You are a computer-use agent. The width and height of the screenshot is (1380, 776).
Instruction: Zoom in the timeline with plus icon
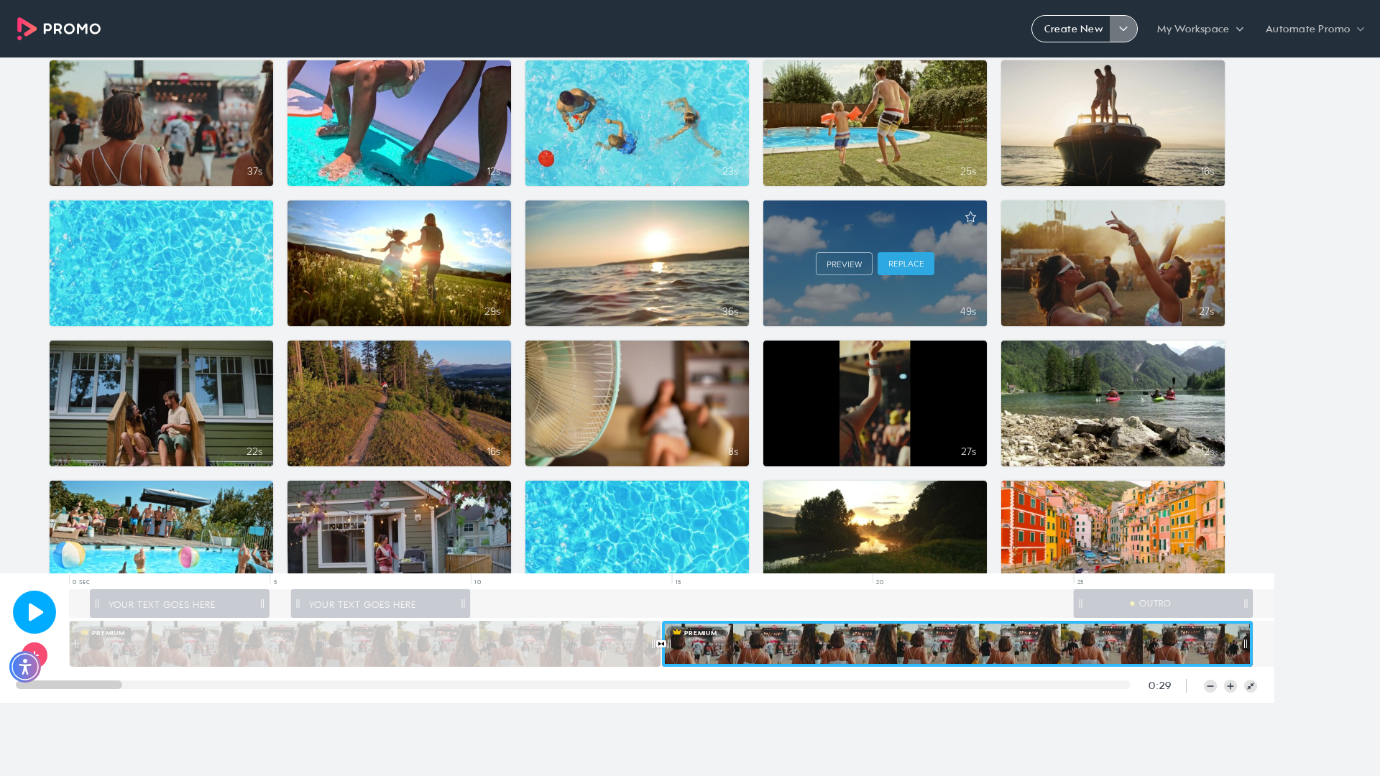[x=1230, y=686]
